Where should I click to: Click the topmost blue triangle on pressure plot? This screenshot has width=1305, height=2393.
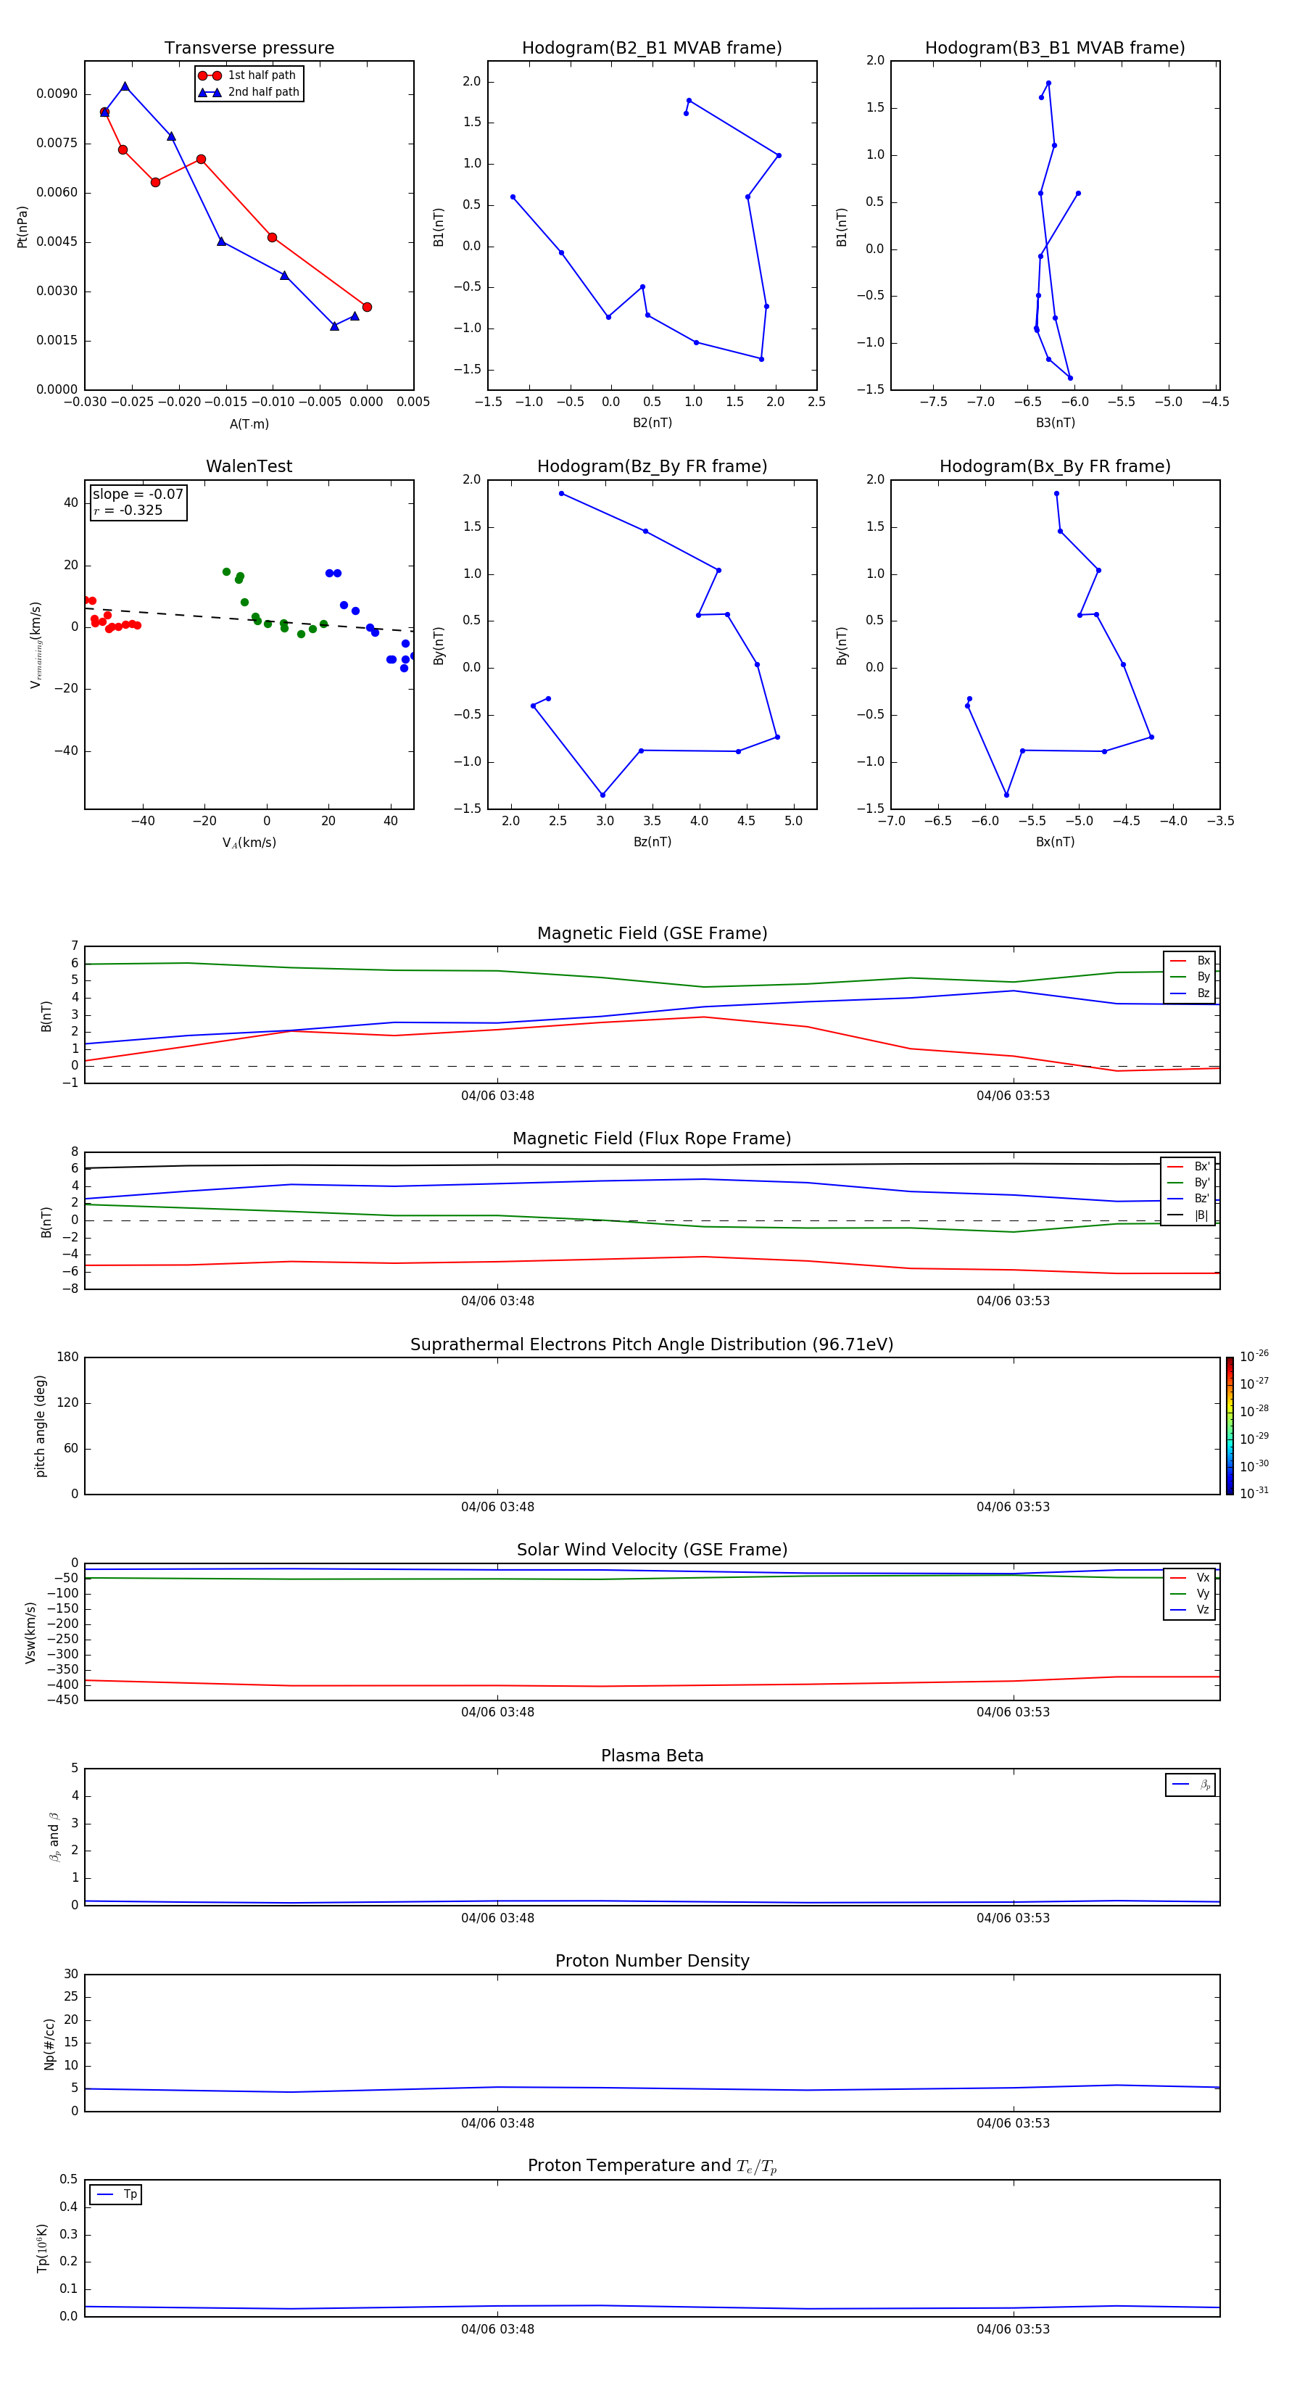pos(125,86)
